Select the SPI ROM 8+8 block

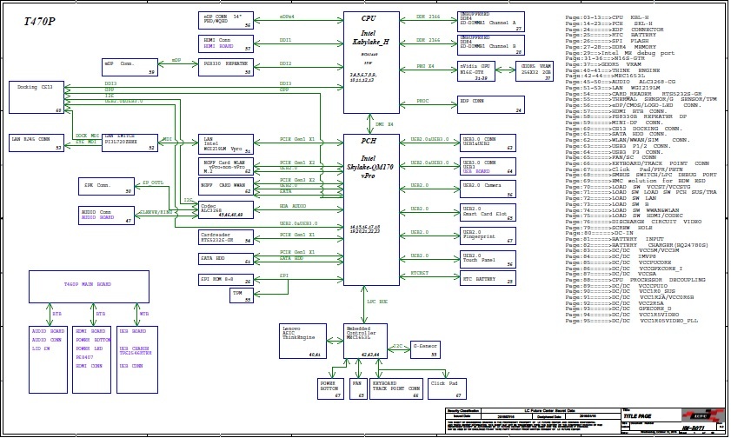pos(226,280)
